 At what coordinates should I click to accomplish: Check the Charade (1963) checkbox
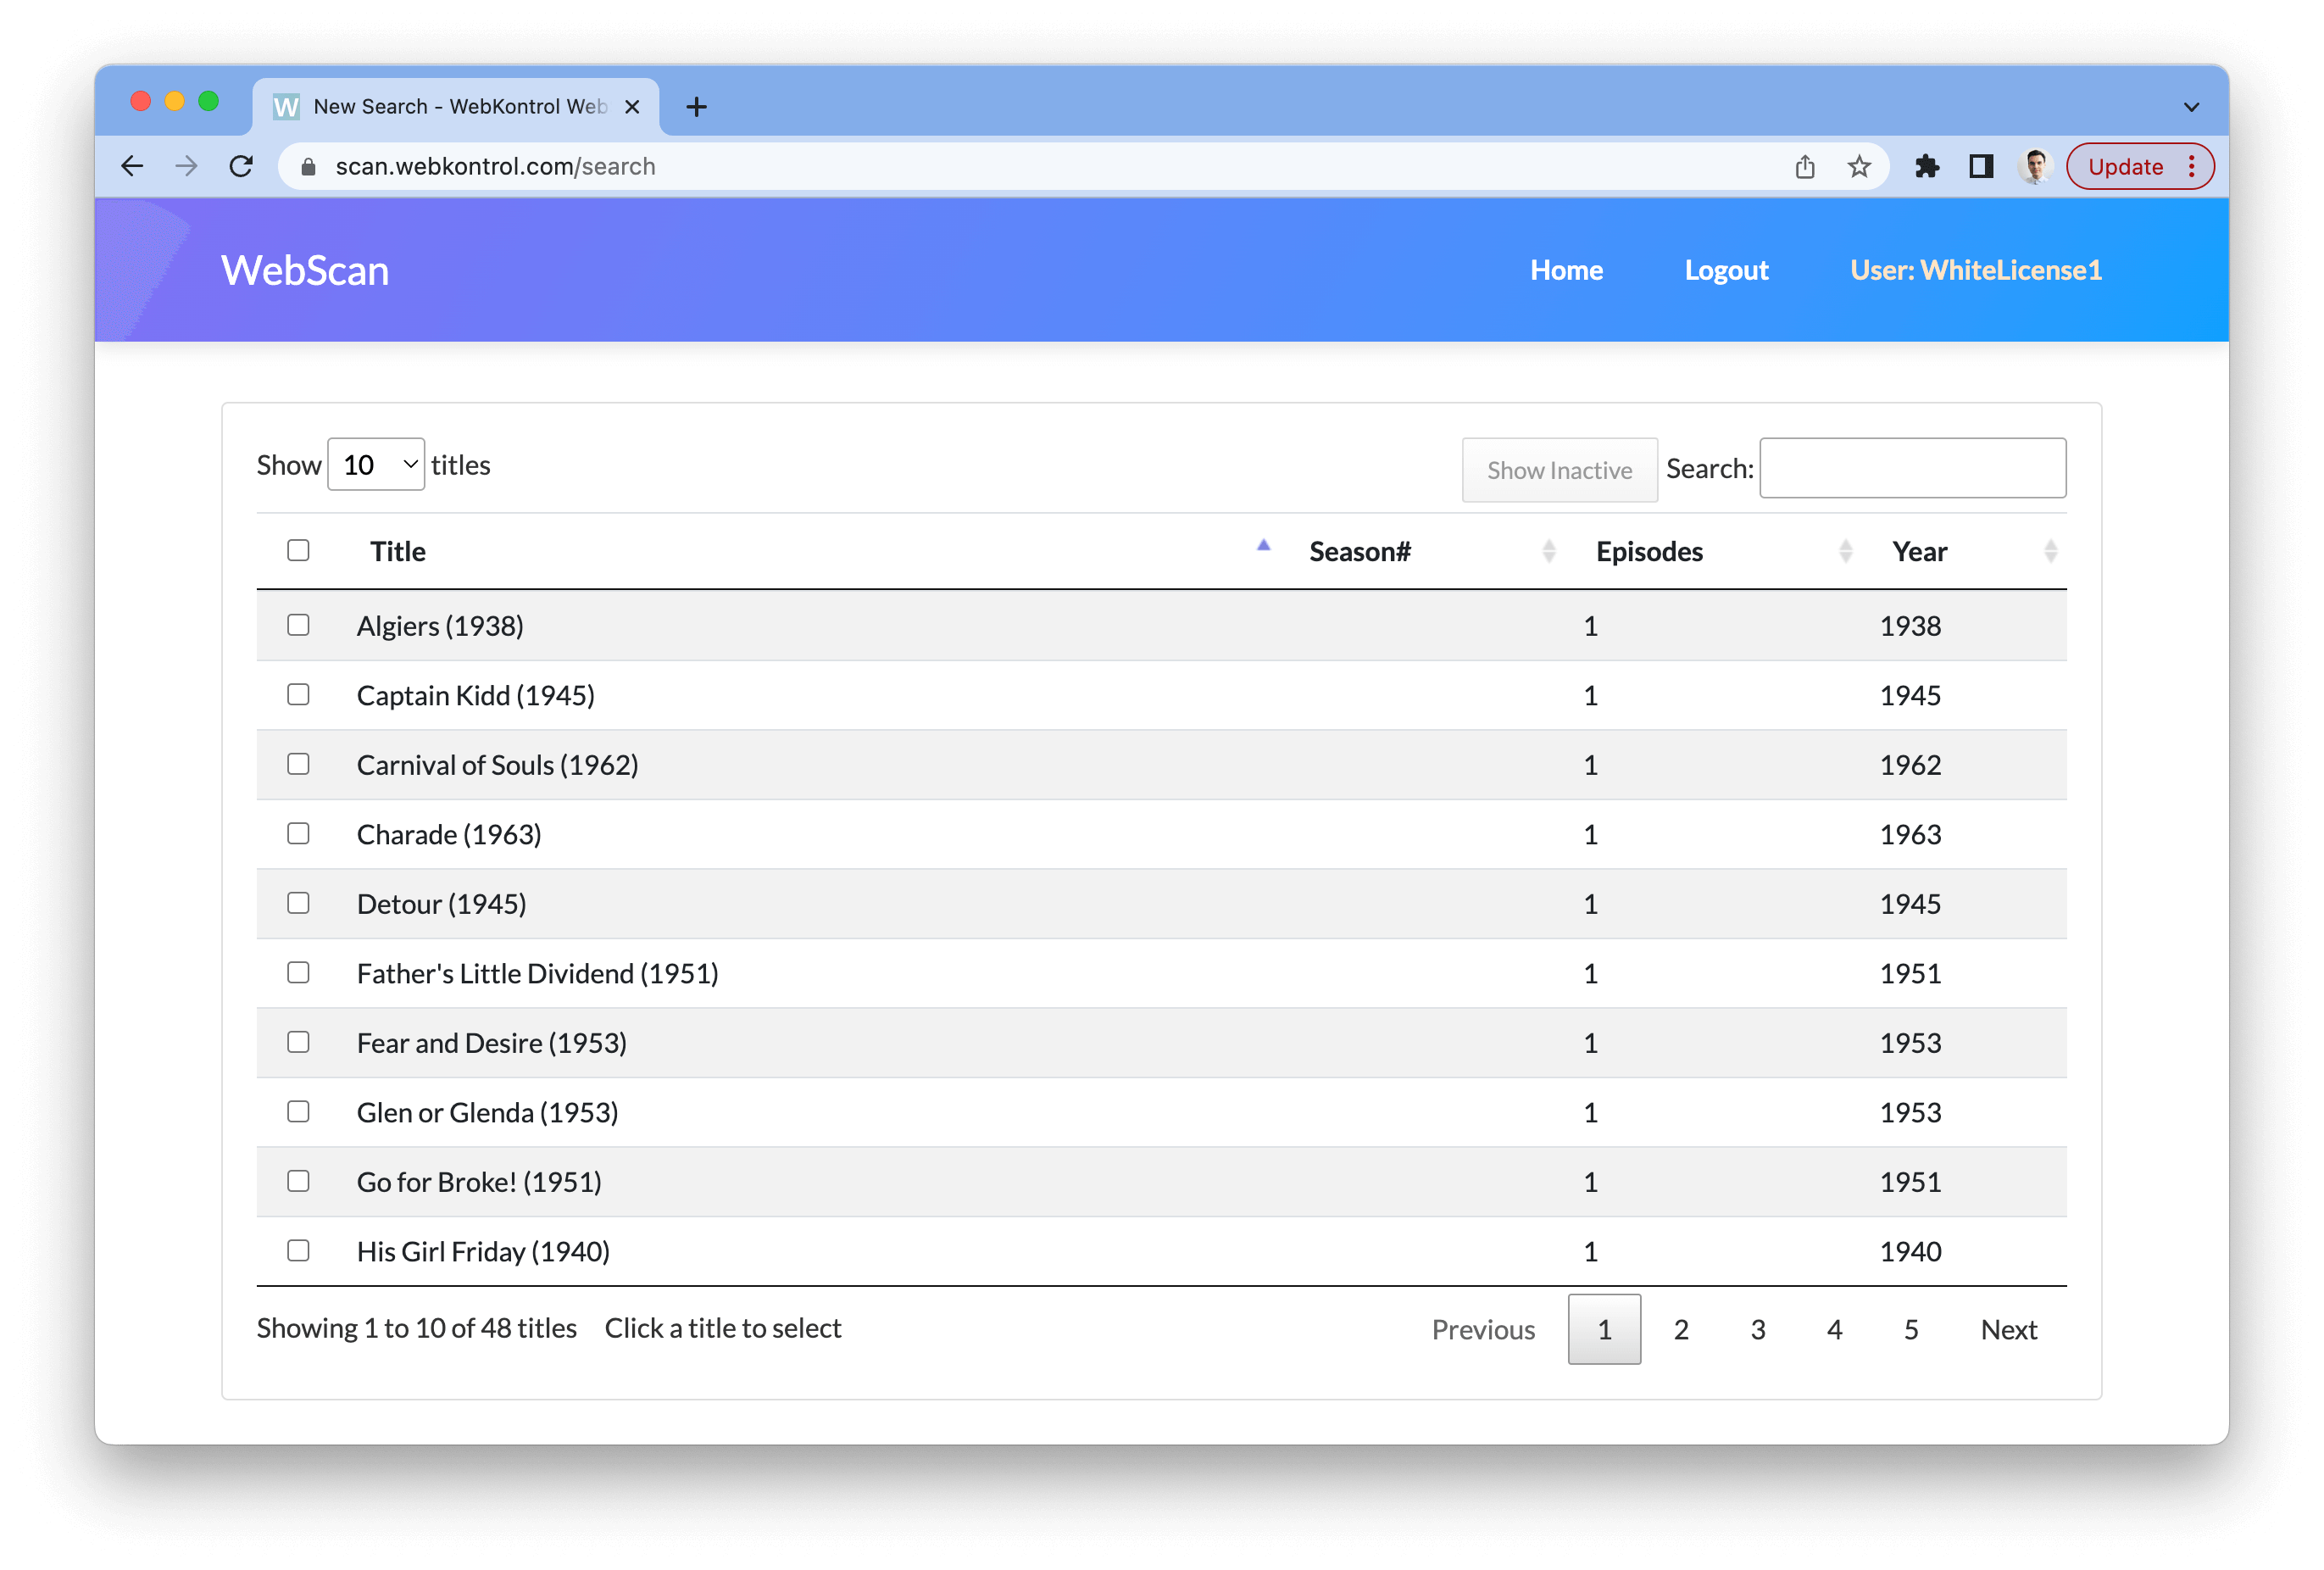(x=298, y=833)
